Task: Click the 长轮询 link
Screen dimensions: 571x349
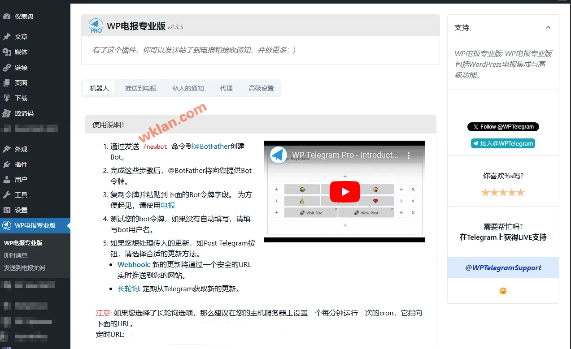Action: [x=128, y=289]
